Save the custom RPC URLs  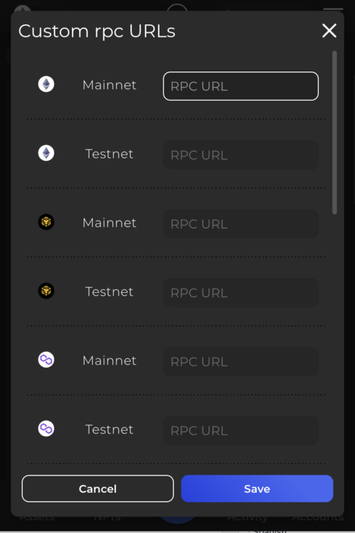[257, 489]
